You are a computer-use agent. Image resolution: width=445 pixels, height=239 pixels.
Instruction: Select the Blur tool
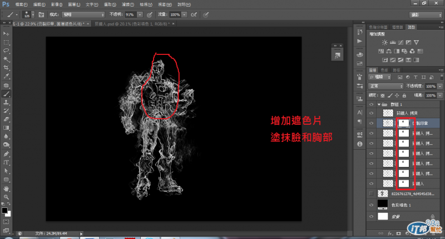coord(6,136)
